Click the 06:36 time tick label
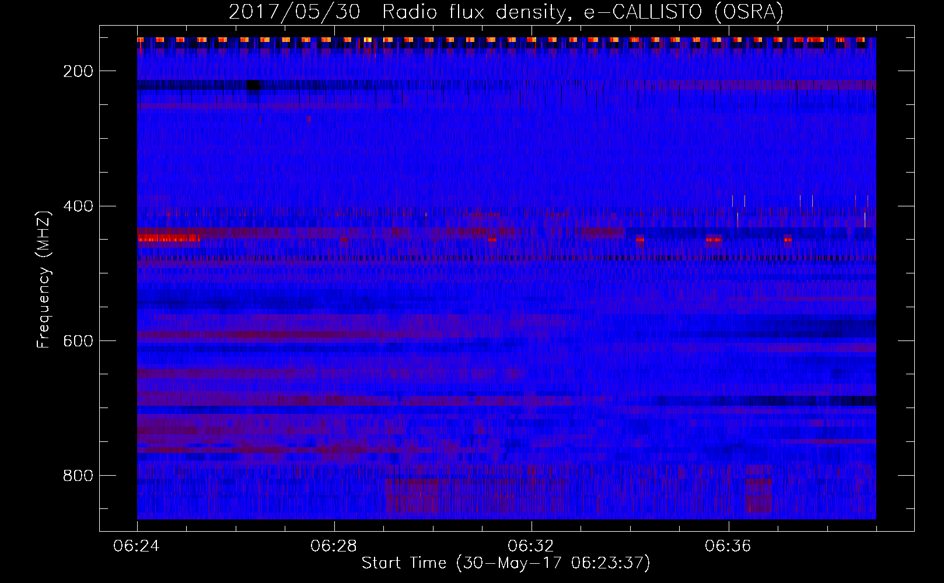The image size is (944, 583). (x=728, y=546)
